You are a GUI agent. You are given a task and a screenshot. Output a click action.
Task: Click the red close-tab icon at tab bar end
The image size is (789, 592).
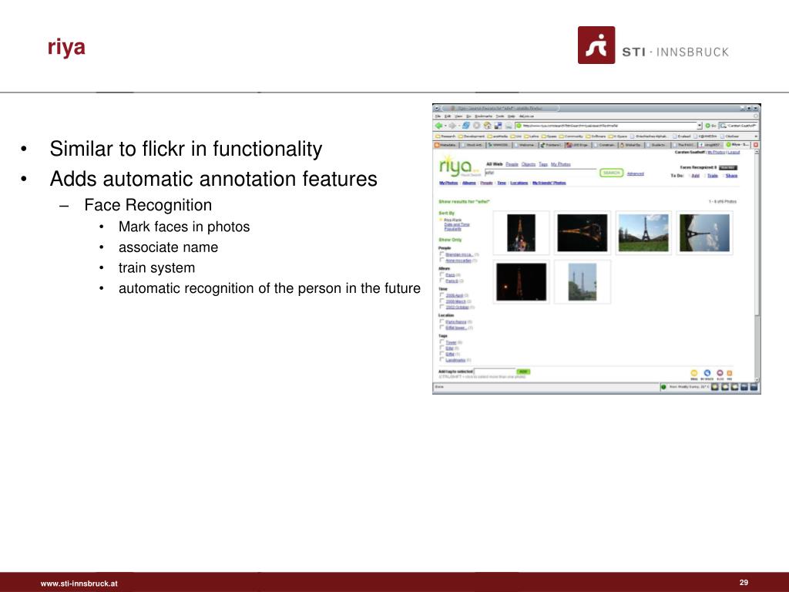[x=755, y=144]
